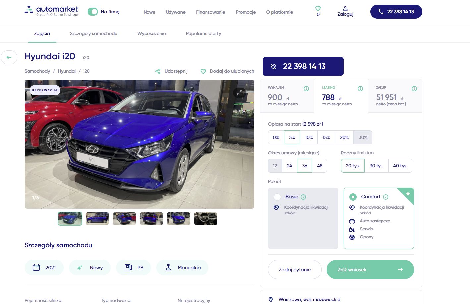The height and width of the screenshot is (304, 470).
Task: Click the share icon beside Udostępnij
Action: pyautogui.click(x=158, y=71)
